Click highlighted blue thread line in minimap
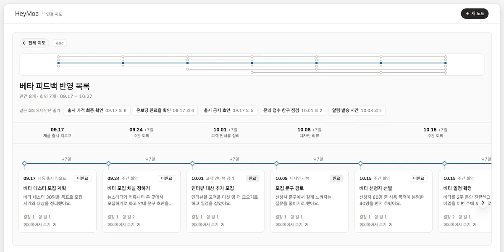 click(x=252, y=63)
